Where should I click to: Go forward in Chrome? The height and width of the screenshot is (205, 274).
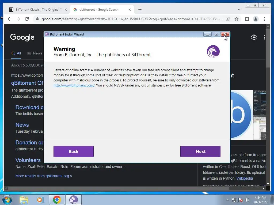click(18, 19)
